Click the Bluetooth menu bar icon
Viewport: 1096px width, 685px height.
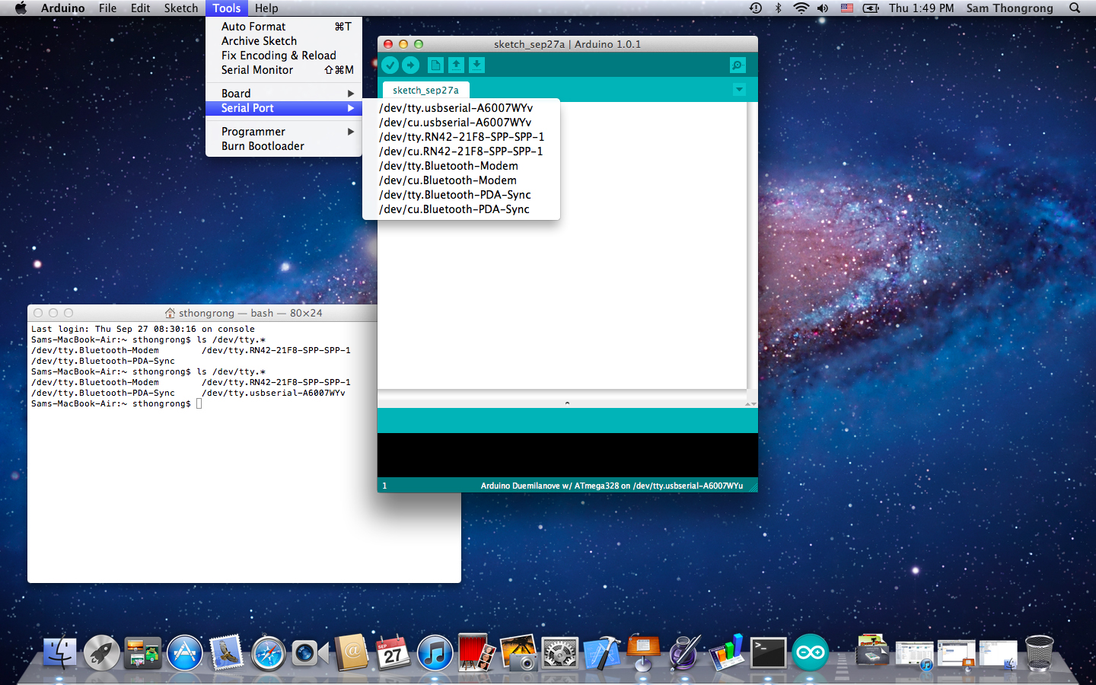tap(778, 8)
